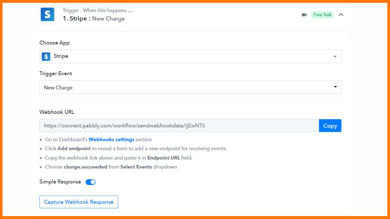
Task: Click the Stripe logo in trigger header
Action: (x=47, y=15)
